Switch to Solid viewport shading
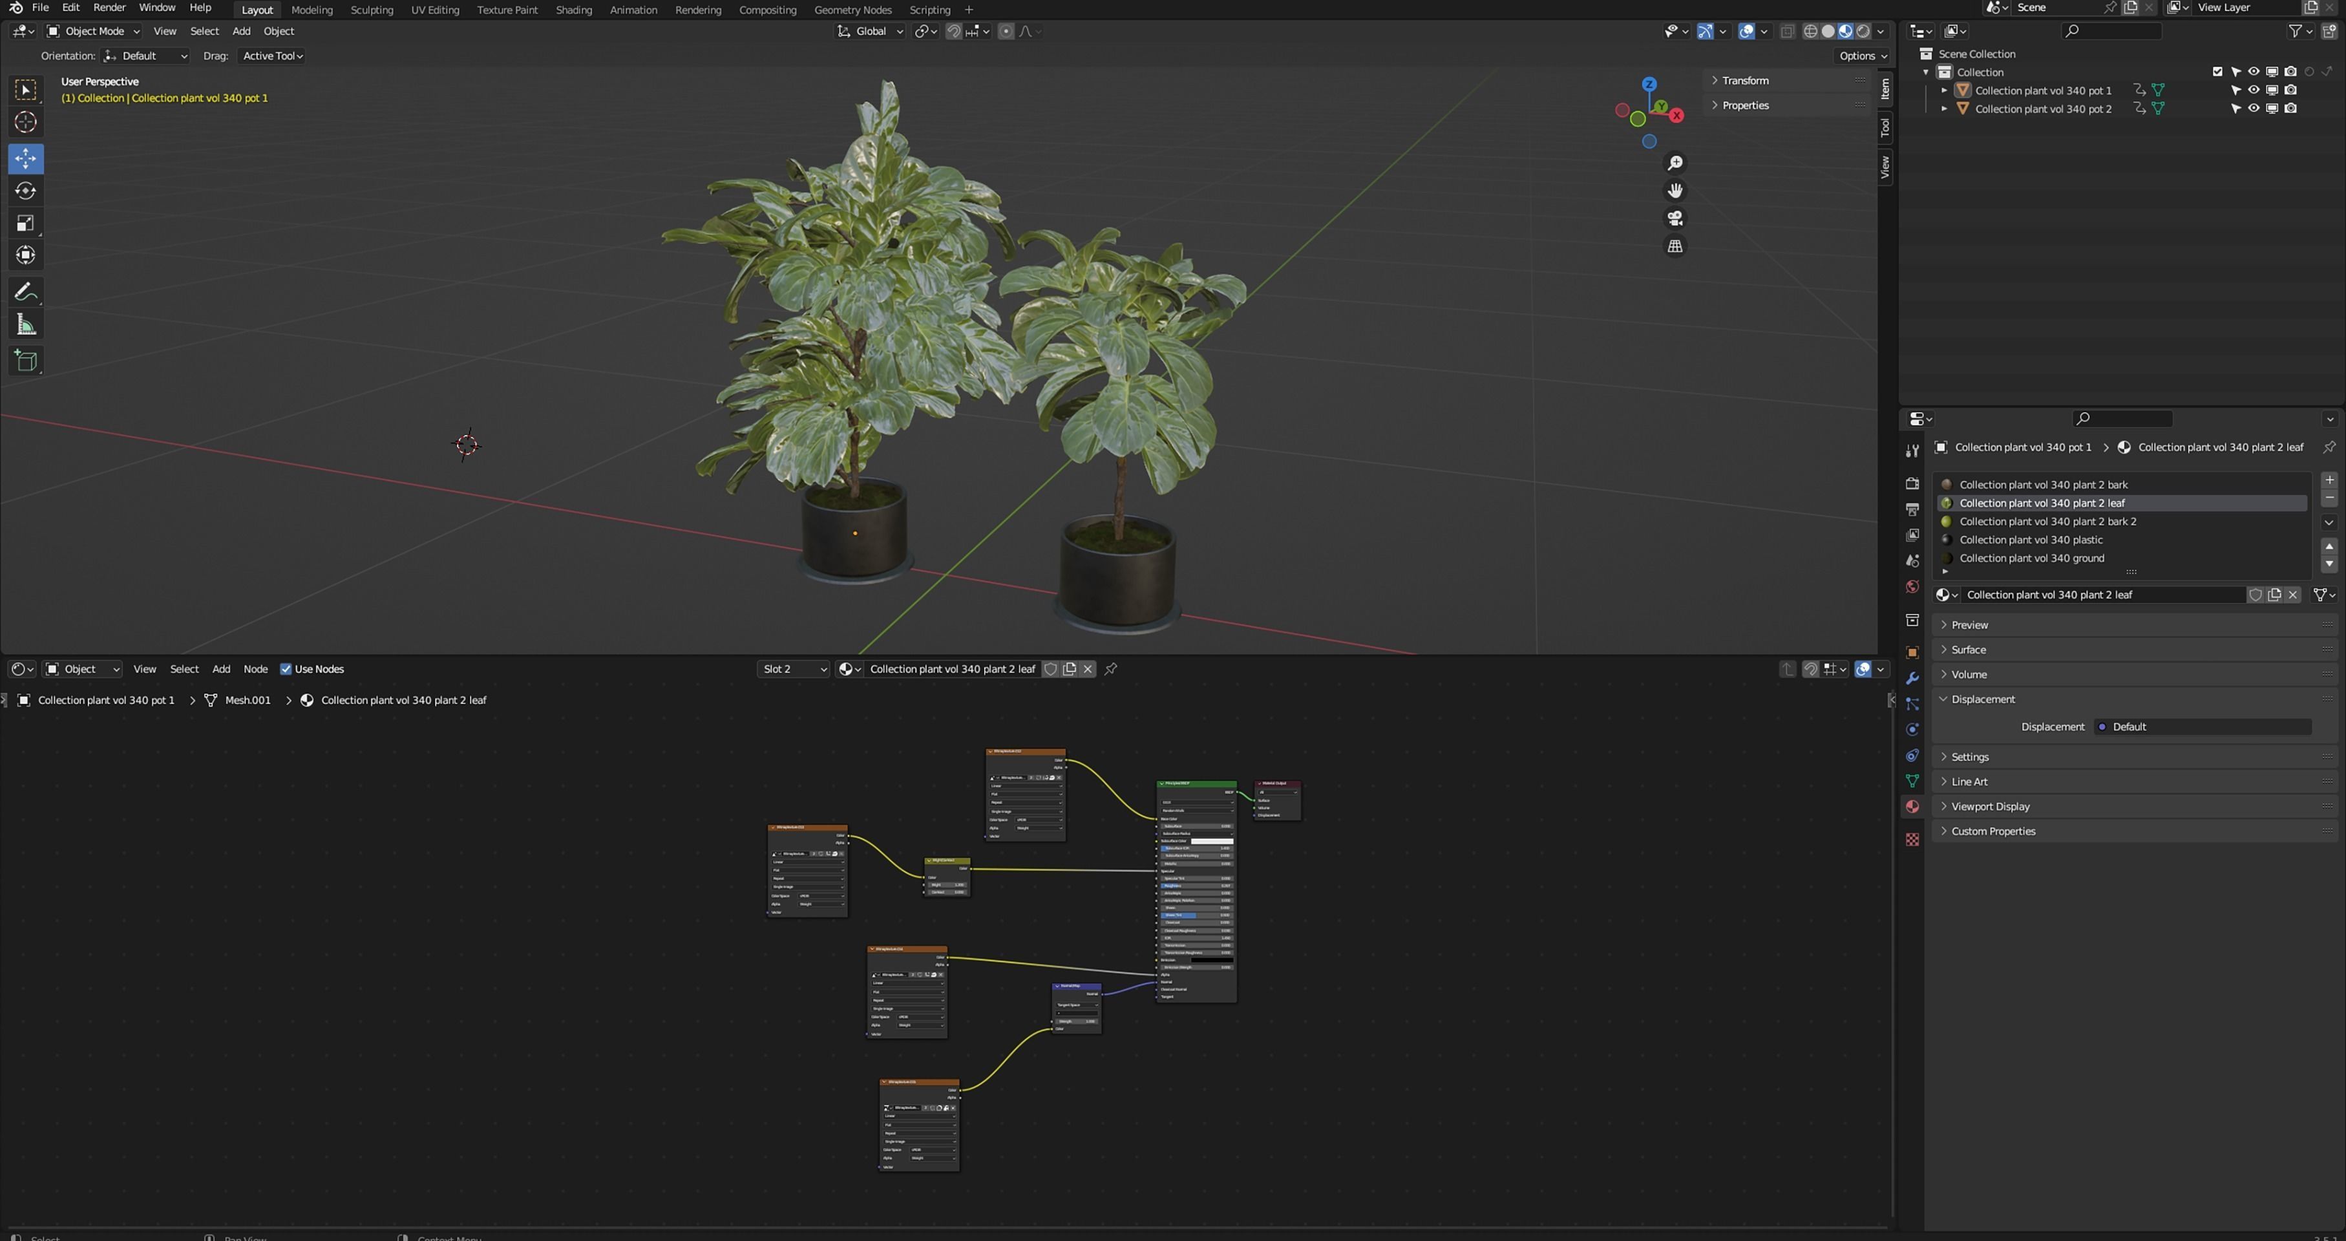Viewport: 2346px width, 1241px height. pos(1828,31)
